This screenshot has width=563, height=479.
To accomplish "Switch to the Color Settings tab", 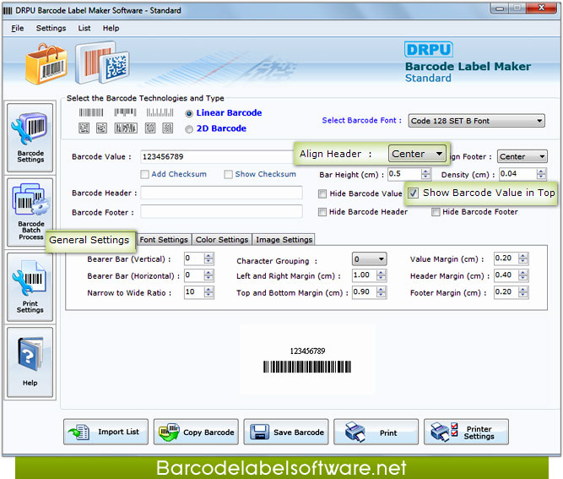I will click(x=222, y=240).
